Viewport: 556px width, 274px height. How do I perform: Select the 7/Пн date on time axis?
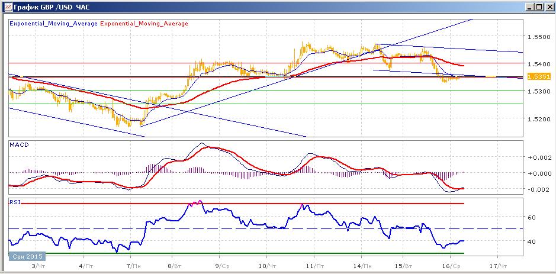134,267
